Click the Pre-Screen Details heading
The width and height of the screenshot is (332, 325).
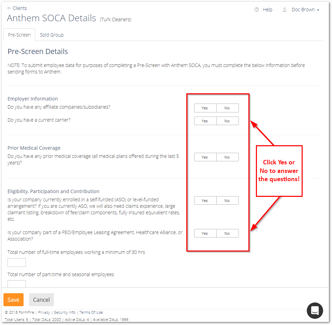click(x=38, y=51)
